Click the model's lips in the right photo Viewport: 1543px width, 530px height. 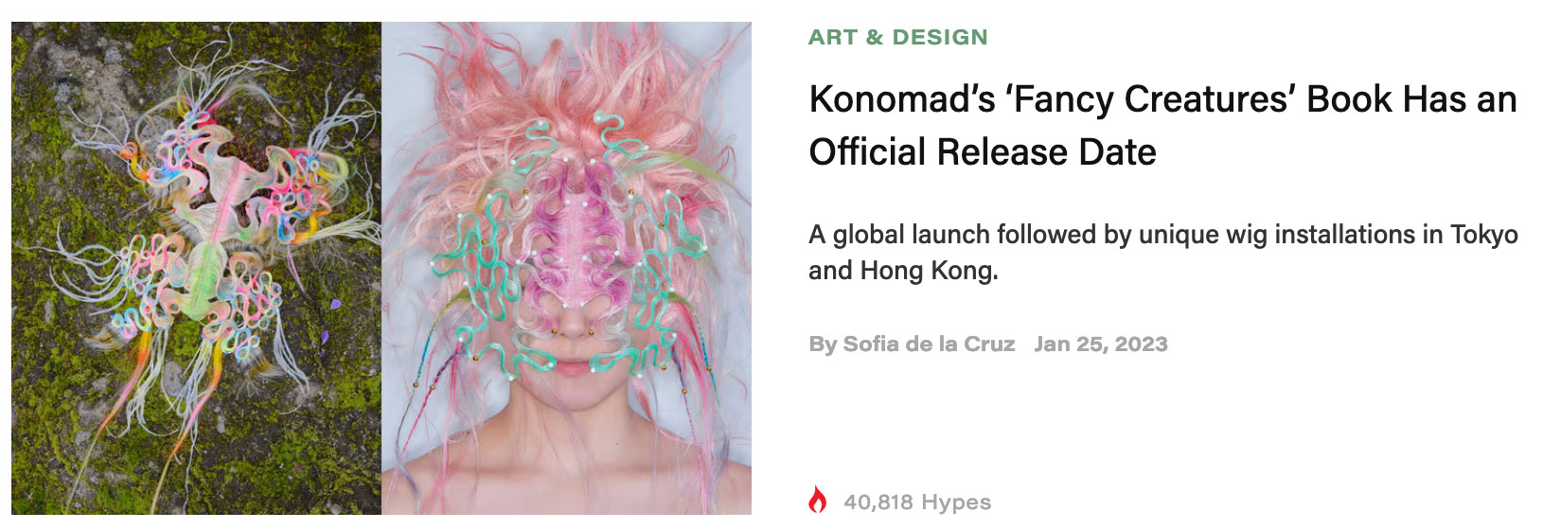pos(571,365)
